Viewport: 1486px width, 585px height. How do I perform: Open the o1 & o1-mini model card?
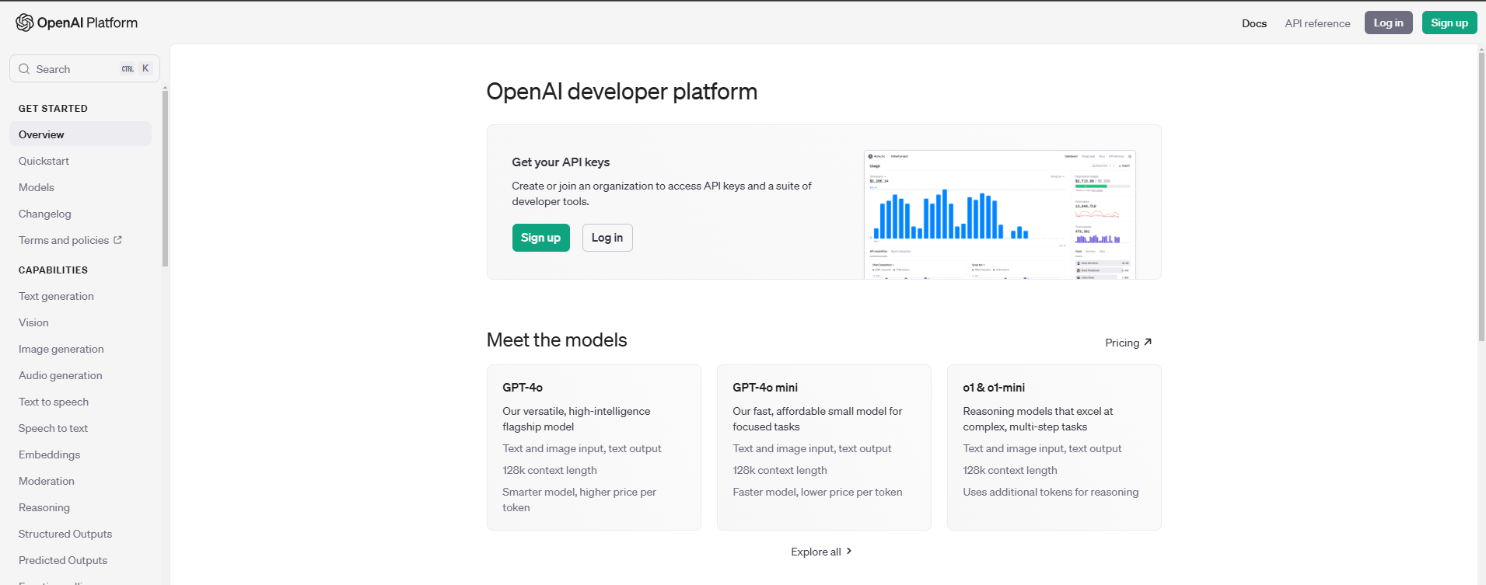coord(1054,447)
